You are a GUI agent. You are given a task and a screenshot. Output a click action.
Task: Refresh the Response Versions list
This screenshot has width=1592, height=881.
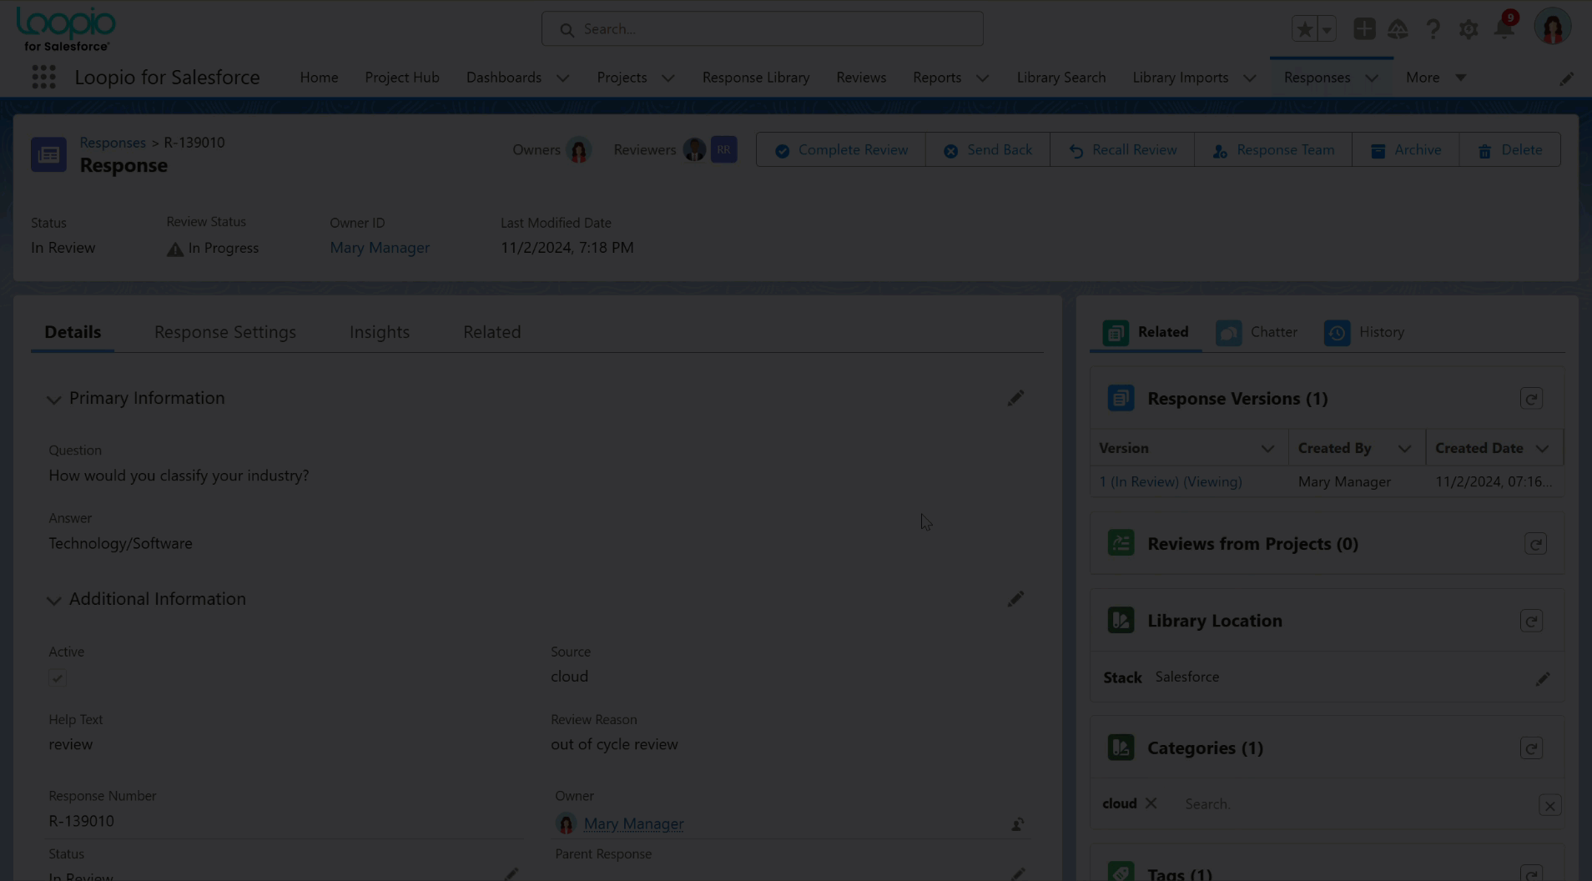pyautogui.click(x=1531, y=399)
